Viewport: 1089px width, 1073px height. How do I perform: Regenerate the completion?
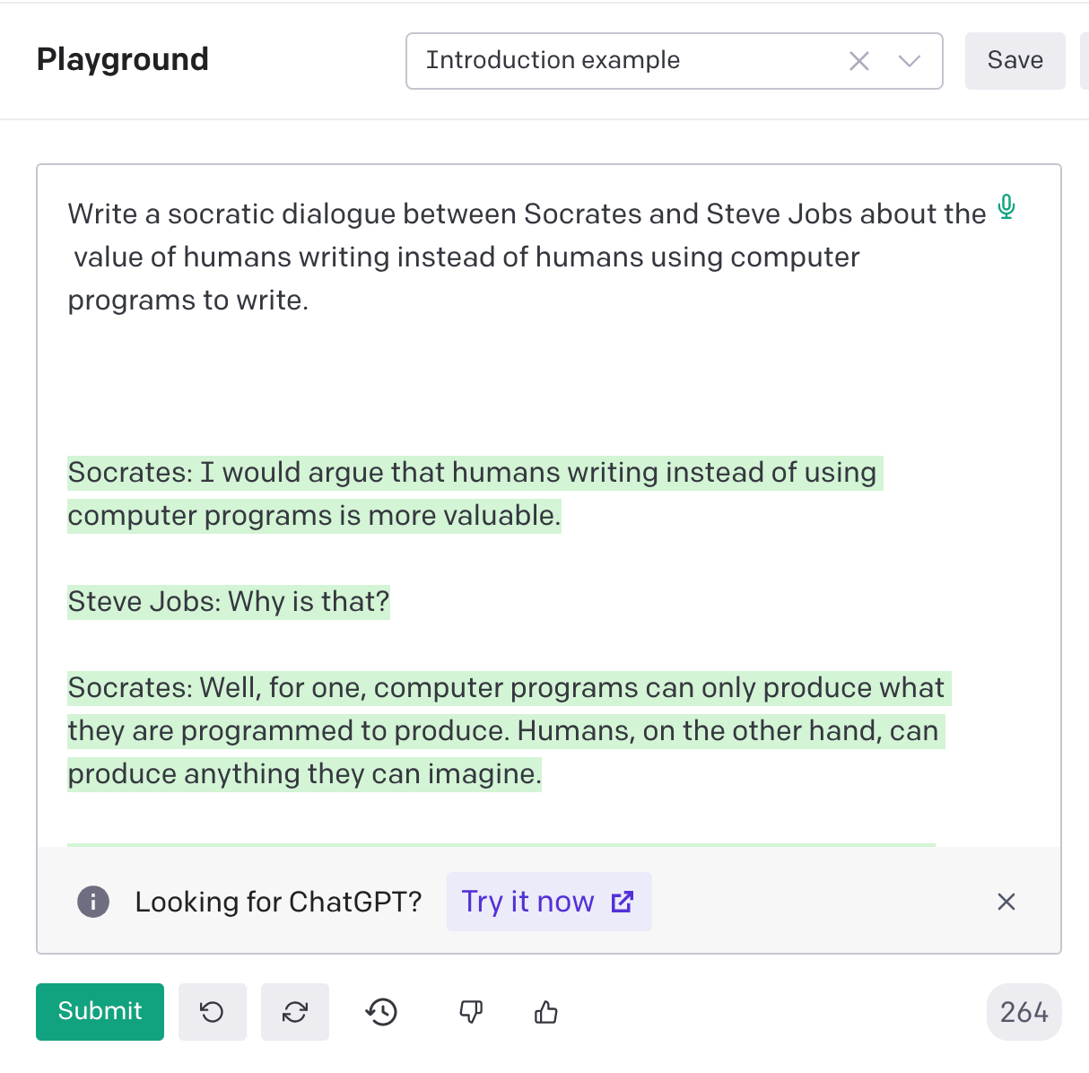[294, 1012]
